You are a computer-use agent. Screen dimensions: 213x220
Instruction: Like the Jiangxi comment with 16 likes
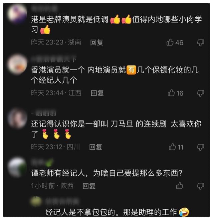coord(171,93)
